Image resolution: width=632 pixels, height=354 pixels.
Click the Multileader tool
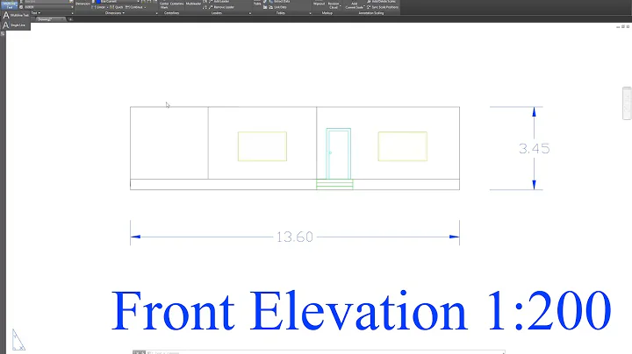point(193,4)
